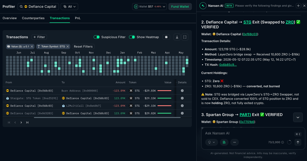This screenshot has height=161, width=307.
Task: Click Stargate: STG Token [0xaf5191] cell
Action: click(32, 98)
